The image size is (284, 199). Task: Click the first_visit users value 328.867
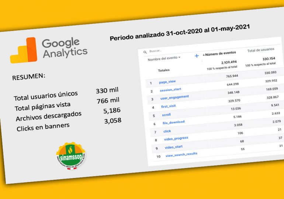(273, 97)
